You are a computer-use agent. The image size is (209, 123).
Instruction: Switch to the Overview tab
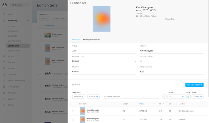pos(76,40)
